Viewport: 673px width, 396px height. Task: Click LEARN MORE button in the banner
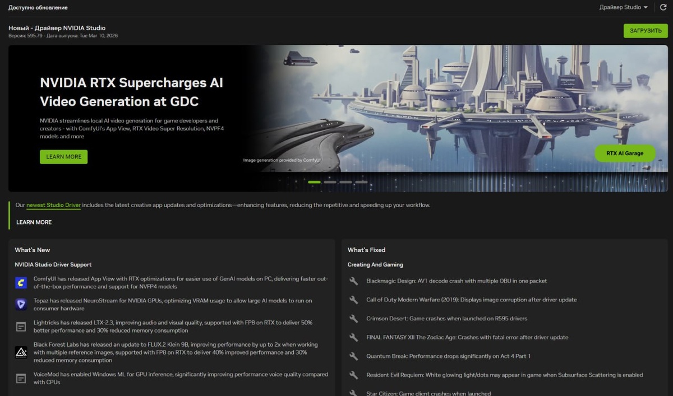pyautogui.click(x=63, y=157)
